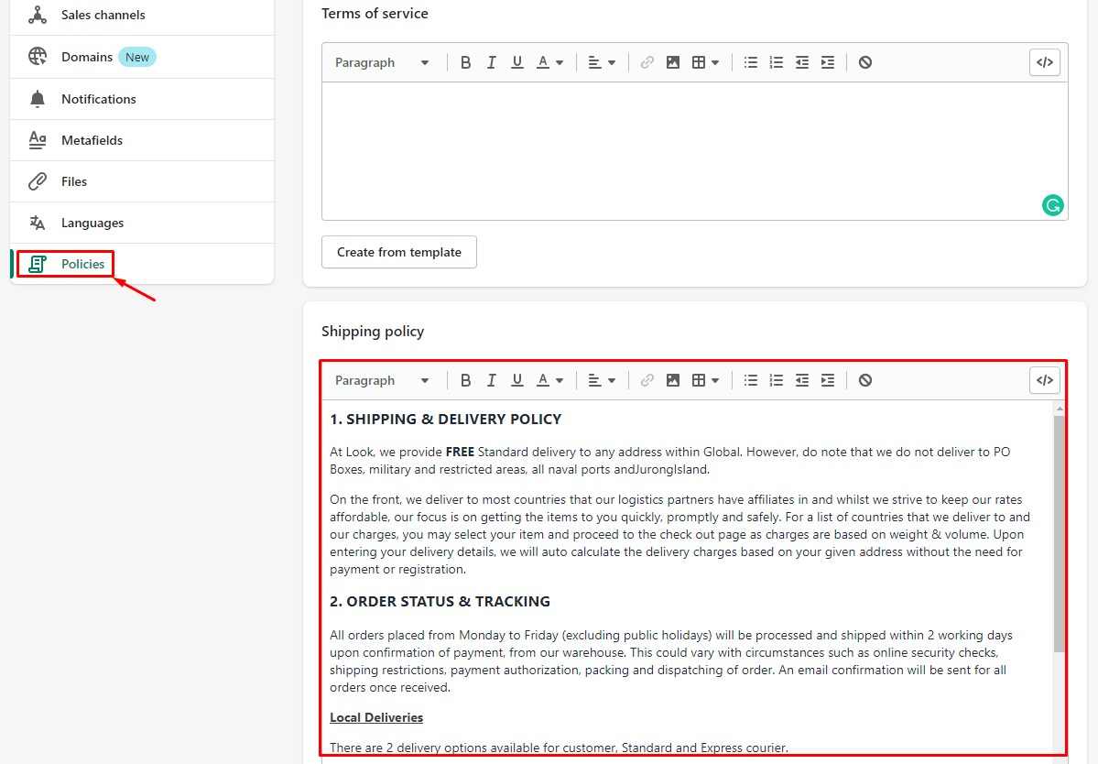
Task: Go to Metafields in the settings sidebar
Action: click(92, 140)
